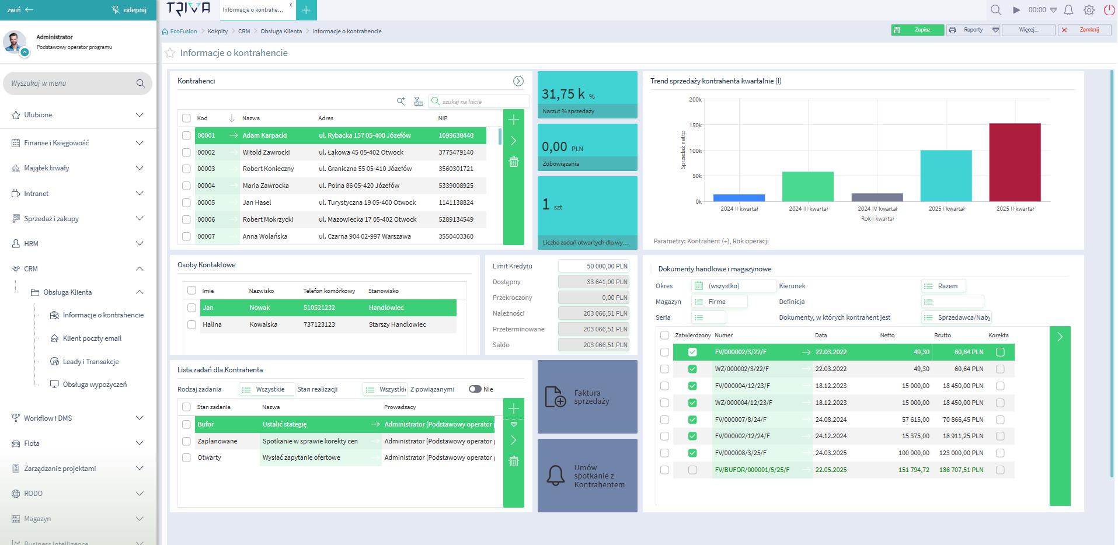Click the Kokpity breadcrumb link
Image resolution: width=1118 pixels, height=545 pixels.
(x=217, y=32)
